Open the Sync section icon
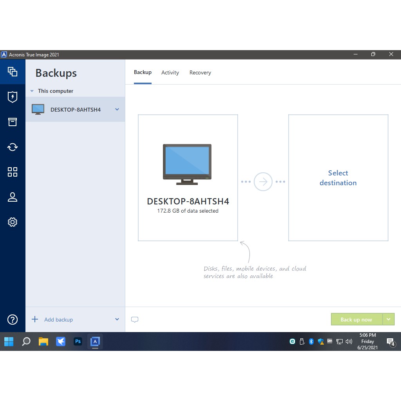Screen dimensions: 401x401 click(x=13, y=147)
